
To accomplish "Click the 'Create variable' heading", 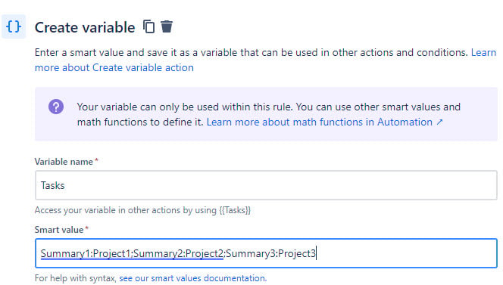I will (x=85, y=27).
